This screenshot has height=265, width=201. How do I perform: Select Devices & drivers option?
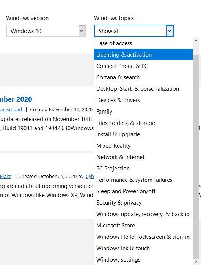tap(143, 100)
